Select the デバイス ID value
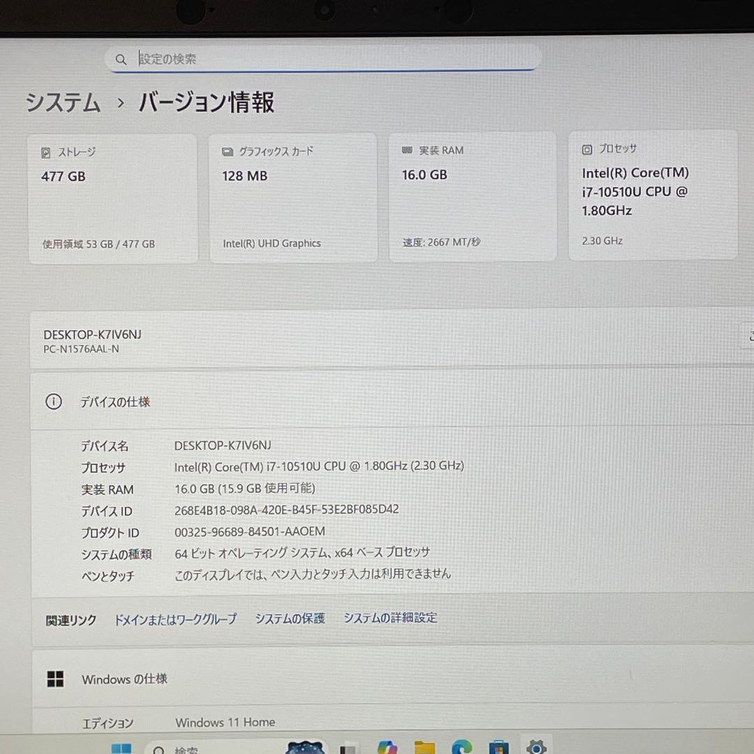754x754 pixels. click(287, 510)
